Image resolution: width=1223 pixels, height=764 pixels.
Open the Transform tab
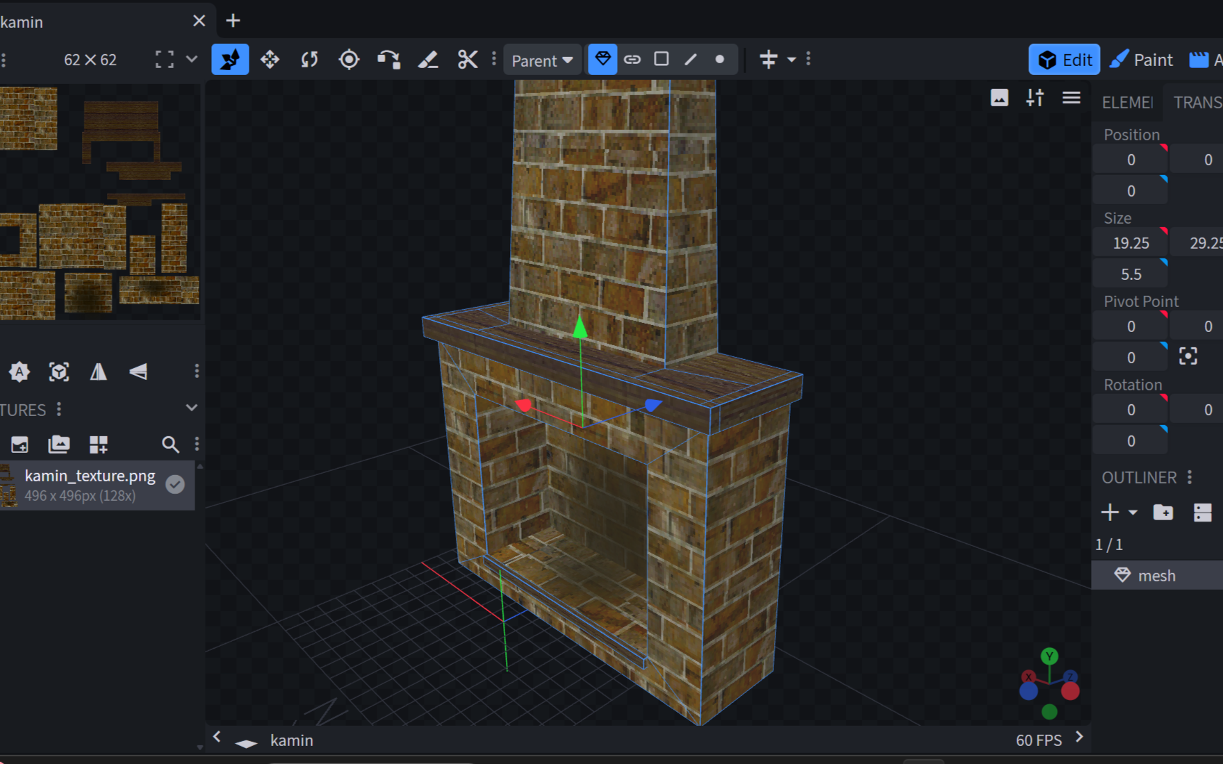[x=1197, y=103]
